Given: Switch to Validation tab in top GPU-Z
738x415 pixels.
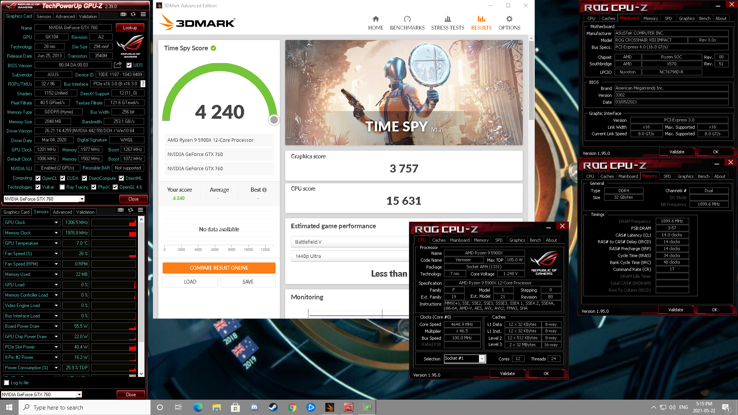Looking at the screenshot, I should [88, 17].
